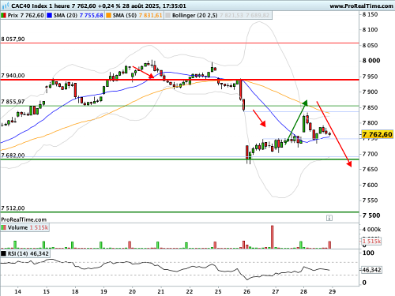The height and width of the screenshot is (296, 395).
Task: Click the 8 150 price axis value
Action: (370, 14)
